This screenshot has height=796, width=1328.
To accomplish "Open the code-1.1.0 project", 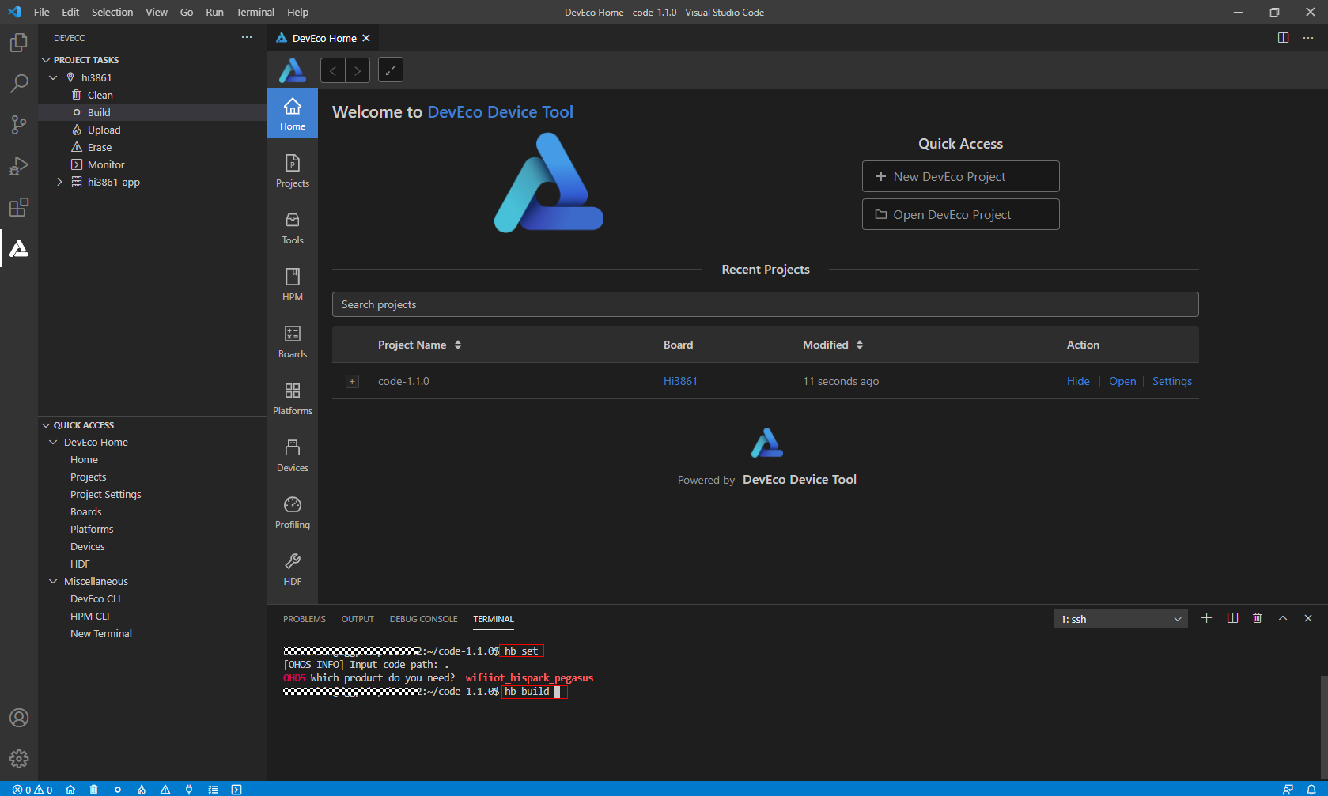I will (x=1122, y=381).
